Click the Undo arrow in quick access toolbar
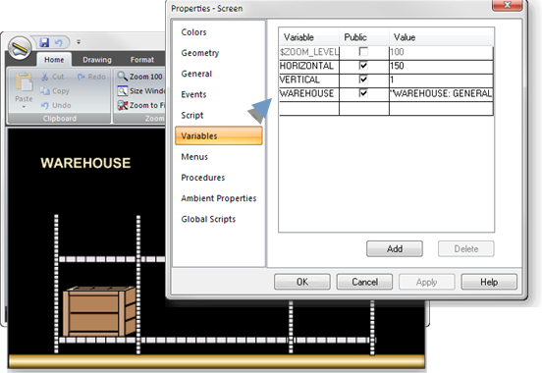This screenshot has width=542, height=373. (58, 42)
